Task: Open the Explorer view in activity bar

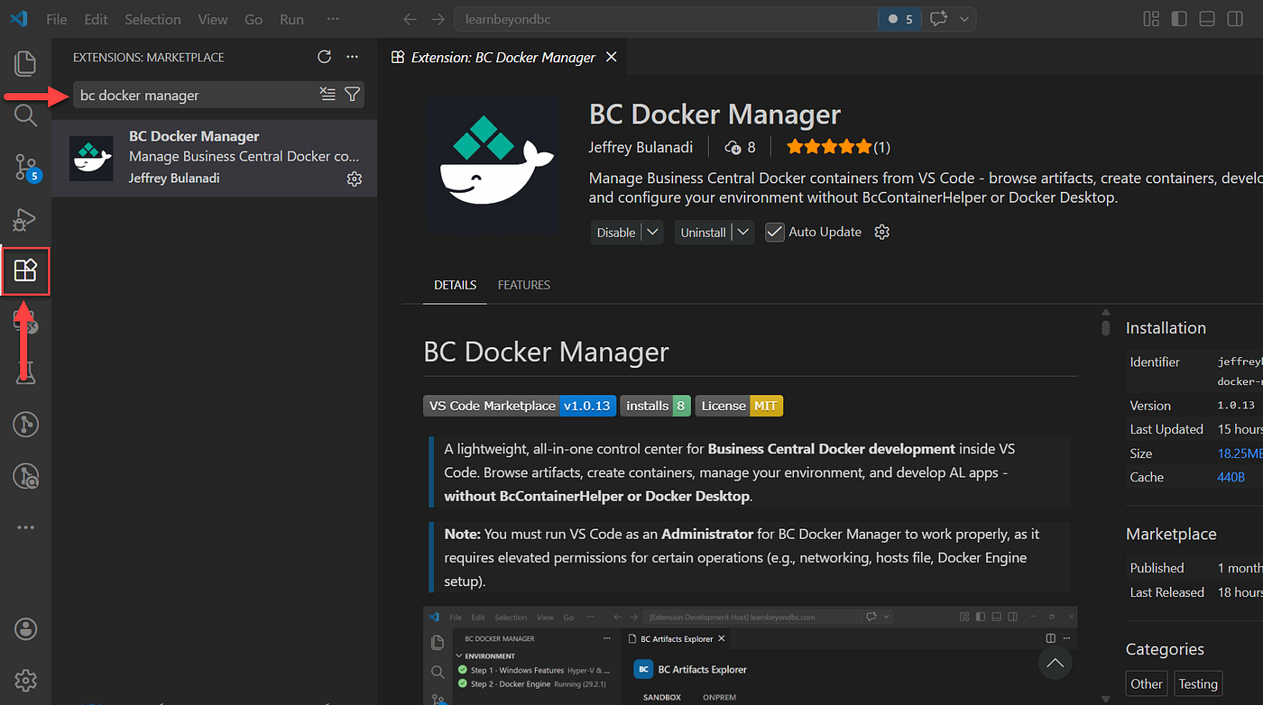Action: click(x=25, y=63)
